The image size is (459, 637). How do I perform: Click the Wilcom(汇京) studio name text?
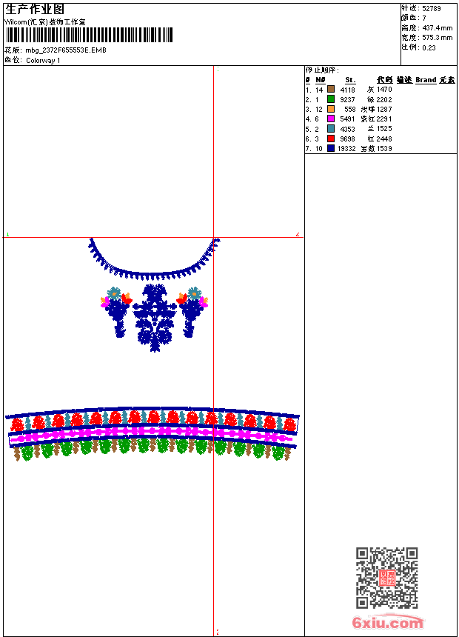click(x=45, y=22)
